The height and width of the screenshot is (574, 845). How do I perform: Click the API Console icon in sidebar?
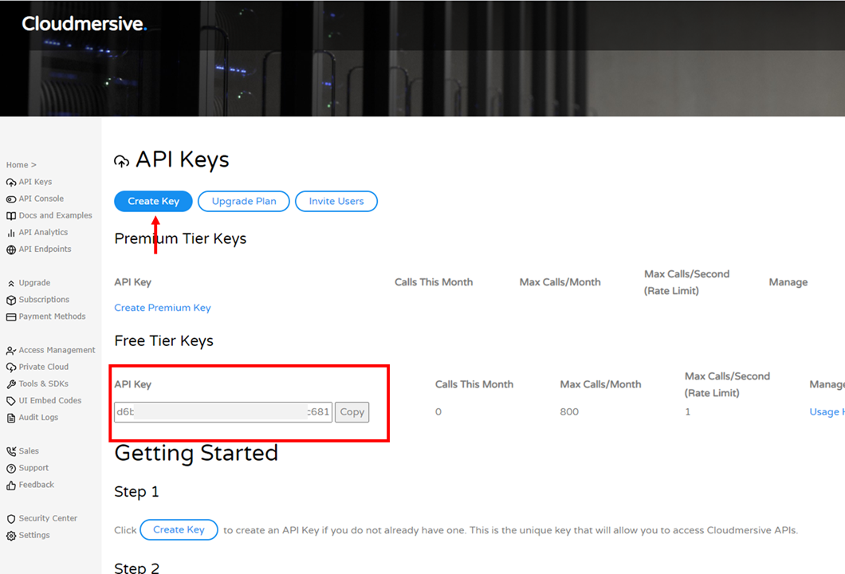click(11, 199)
